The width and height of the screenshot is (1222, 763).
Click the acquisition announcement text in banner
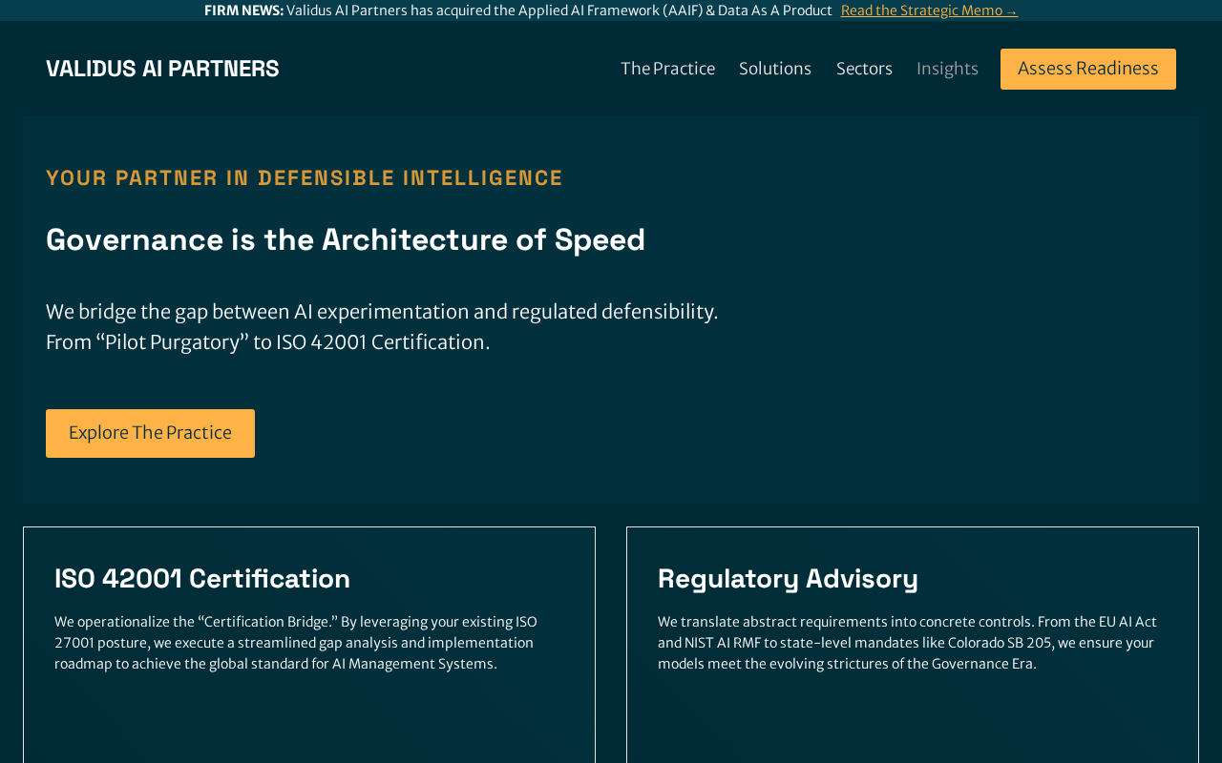pos(558,10)
